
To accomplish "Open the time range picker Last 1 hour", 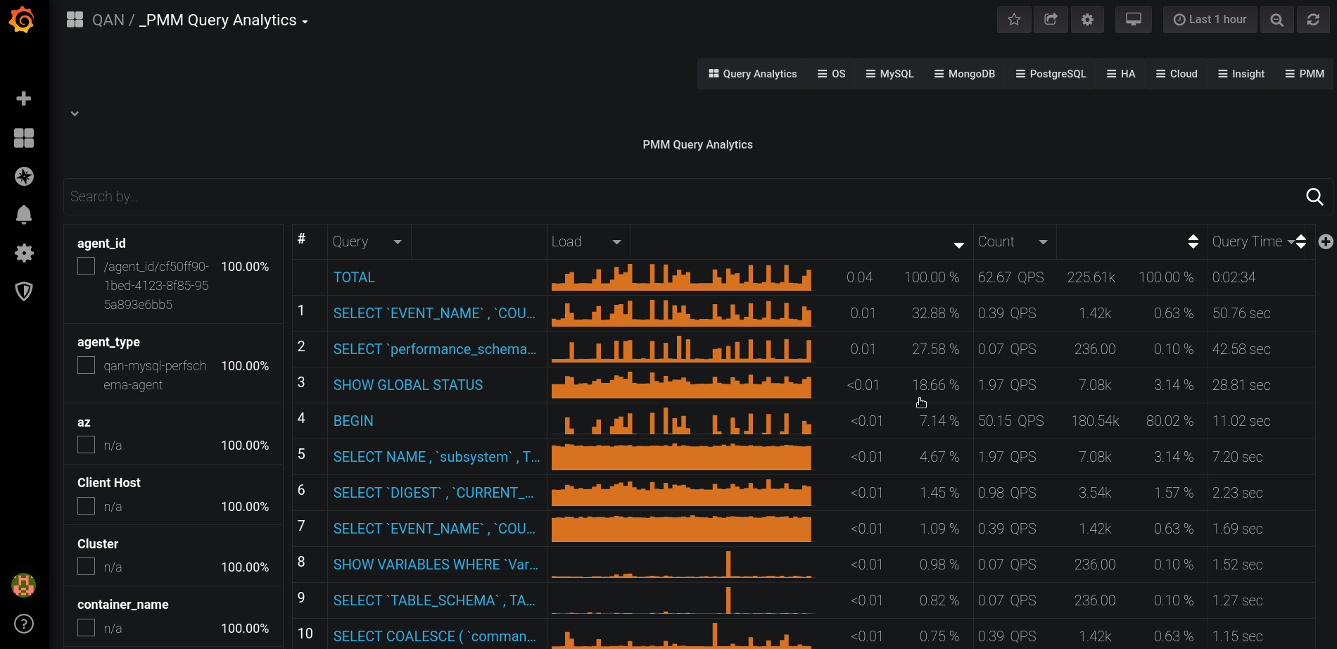I will coord(1210,20).
